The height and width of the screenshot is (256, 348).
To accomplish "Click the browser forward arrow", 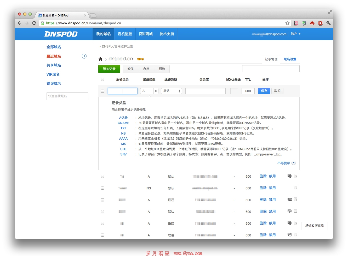I will pos(27,23).
